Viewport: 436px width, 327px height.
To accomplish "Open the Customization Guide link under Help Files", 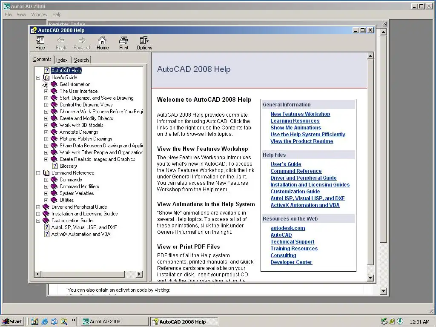I will (x=295, y=192).
